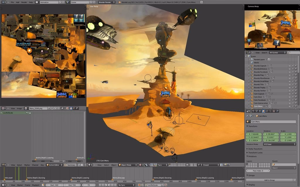Play the animation in reverse
This screenshot has height=187, width=300.
[x=106, y=185]
